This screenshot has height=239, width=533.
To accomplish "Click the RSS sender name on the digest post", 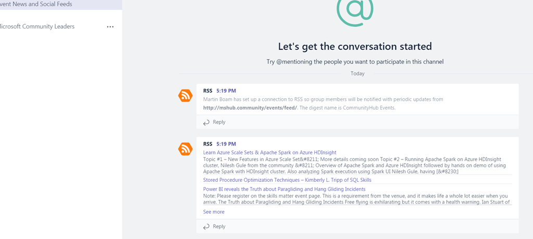I will click(208, 144).
